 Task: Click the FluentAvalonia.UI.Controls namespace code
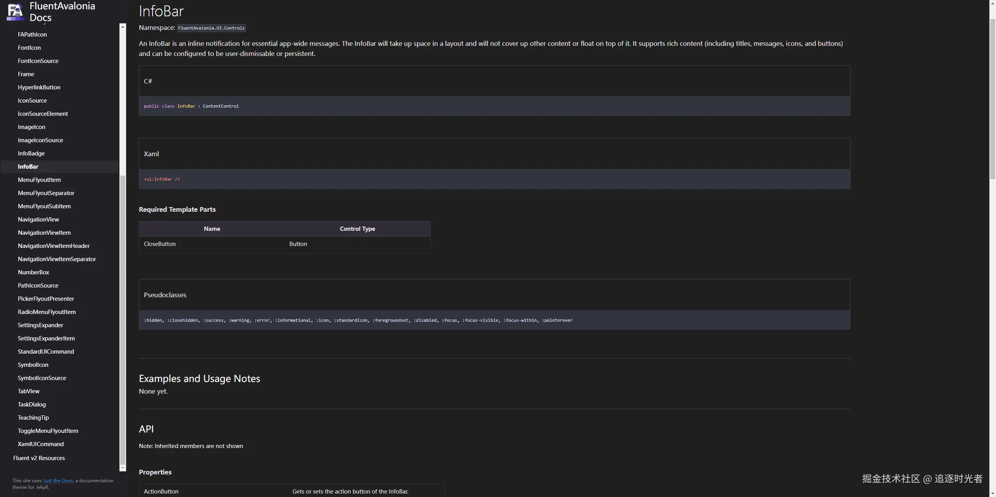tap(211, 28)
